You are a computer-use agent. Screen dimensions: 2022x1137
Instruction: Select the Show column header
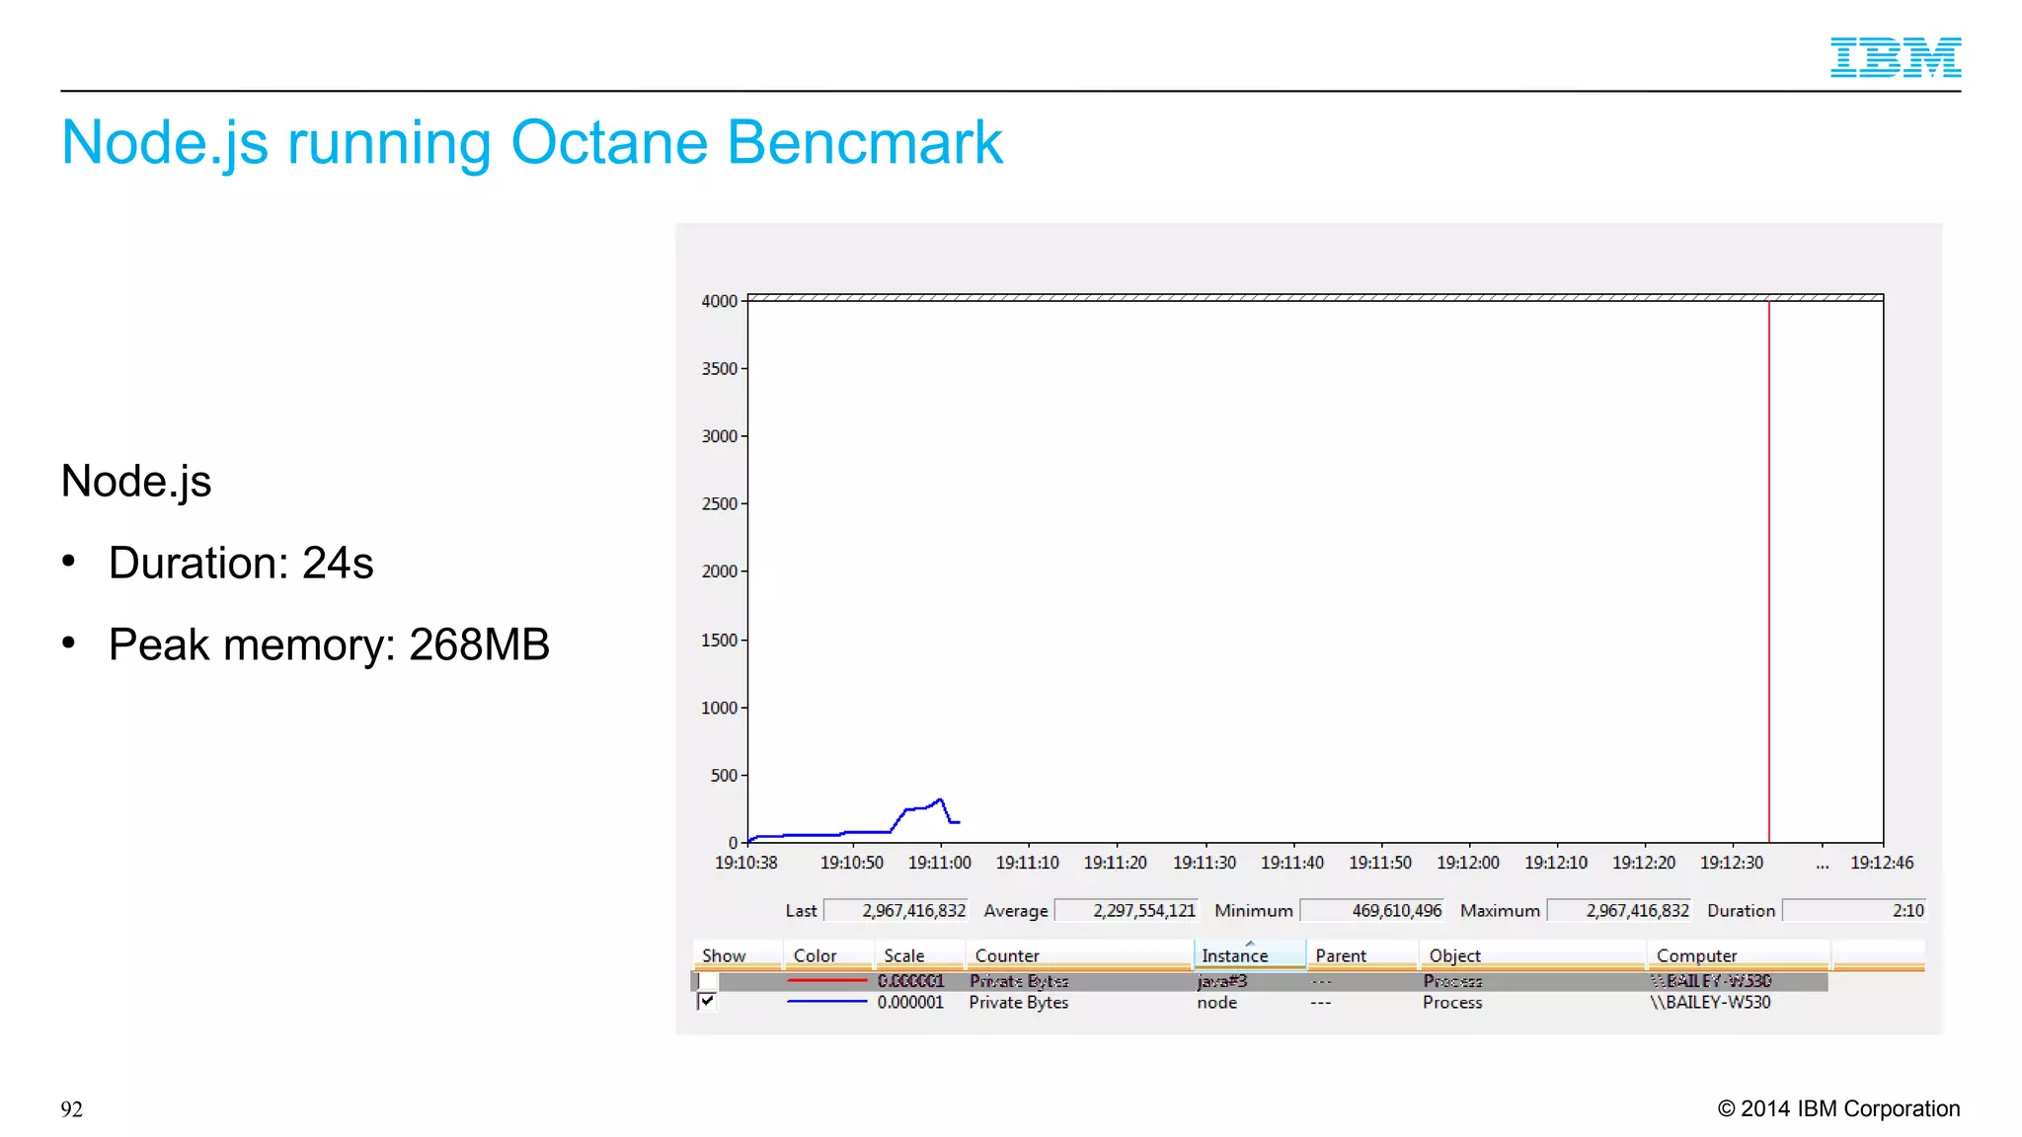point(738,955)
